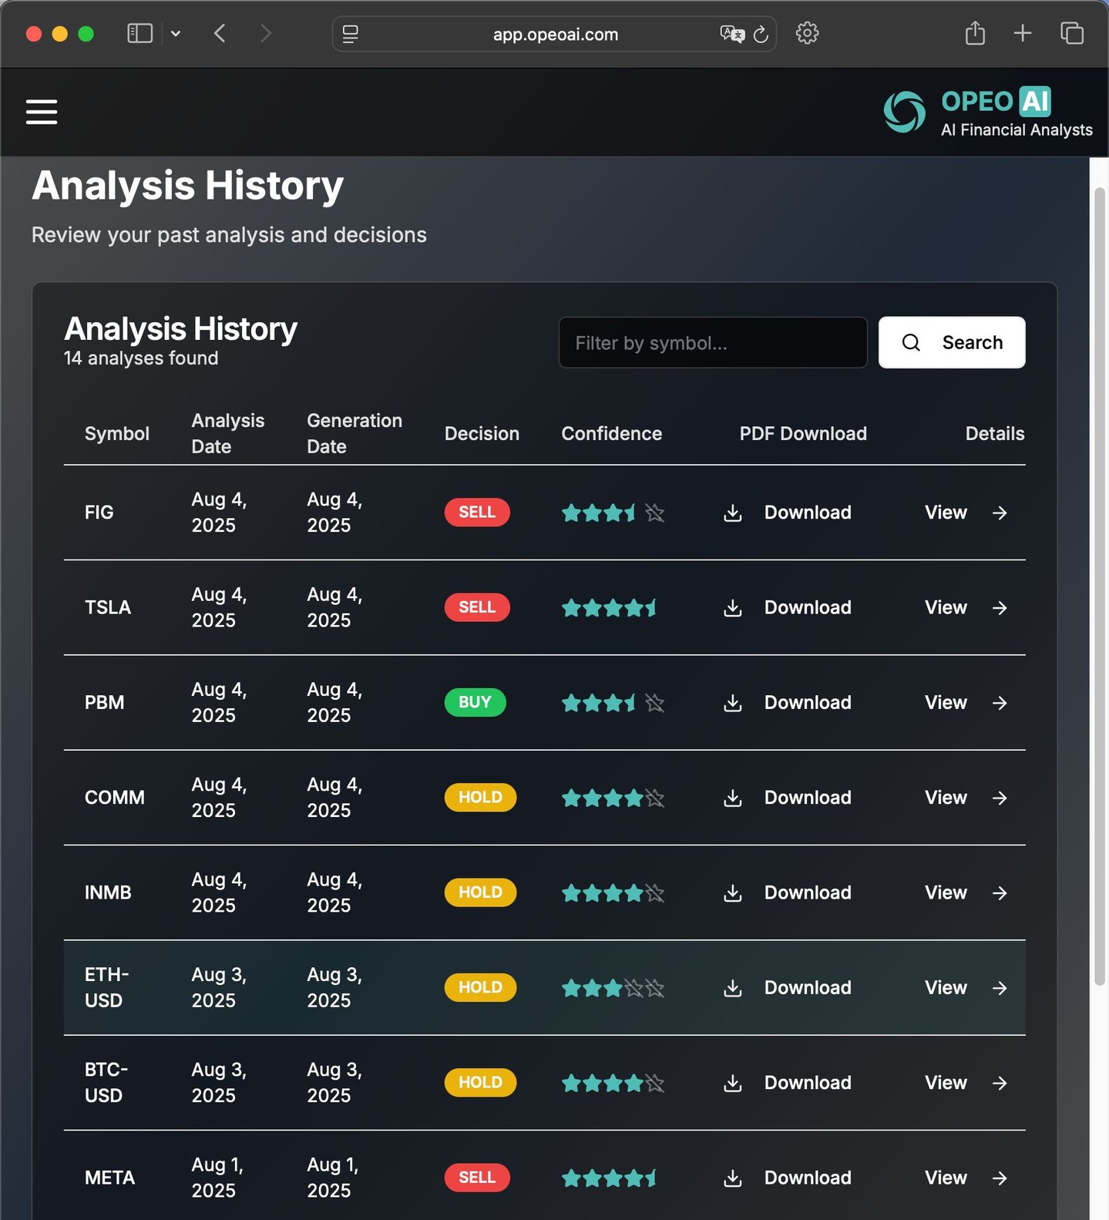Screen dimensions: 1109x1220
Task: Click the Share icon in toolbar
Action: [x=975, y=33]
